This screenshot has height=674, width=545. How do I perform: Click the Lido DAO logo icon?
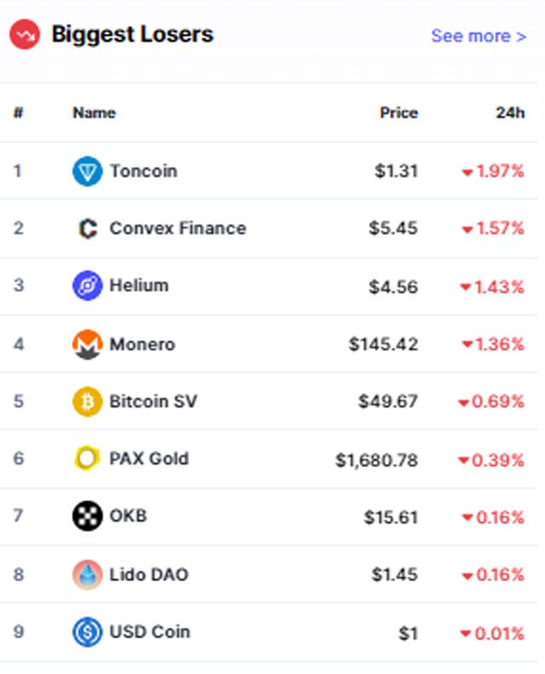click(x=88, y=574)
